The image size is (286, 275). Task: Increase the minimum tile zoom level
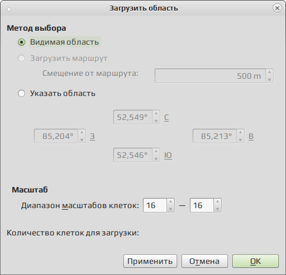click(170, 202)
